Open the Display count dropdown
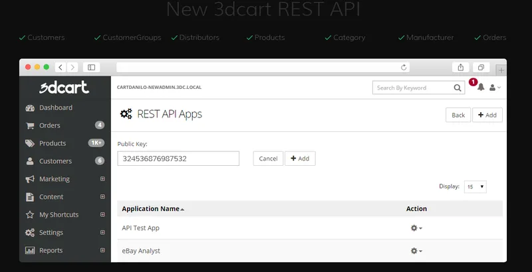Screen dimensions: 532x272 (475, 186)
